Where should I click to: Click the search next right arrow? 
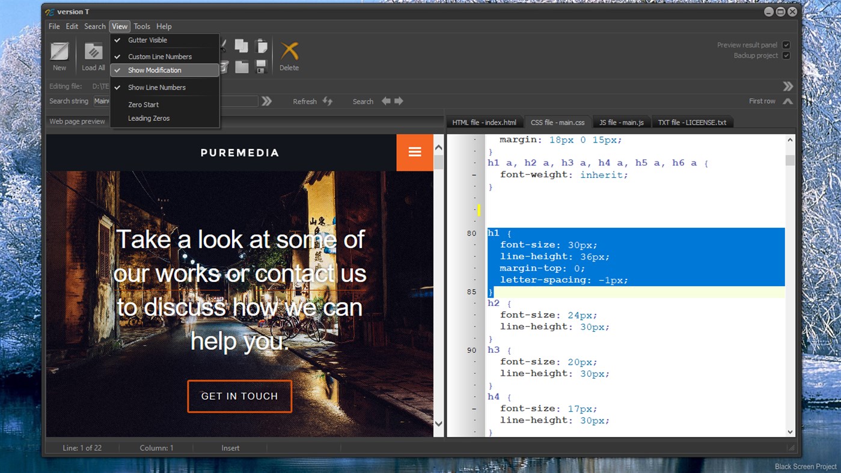[x=399, y=101]
